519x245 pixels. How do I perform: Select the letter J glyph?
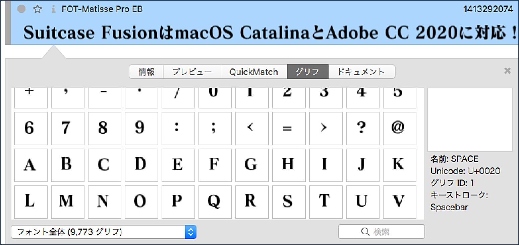(363, 165)
